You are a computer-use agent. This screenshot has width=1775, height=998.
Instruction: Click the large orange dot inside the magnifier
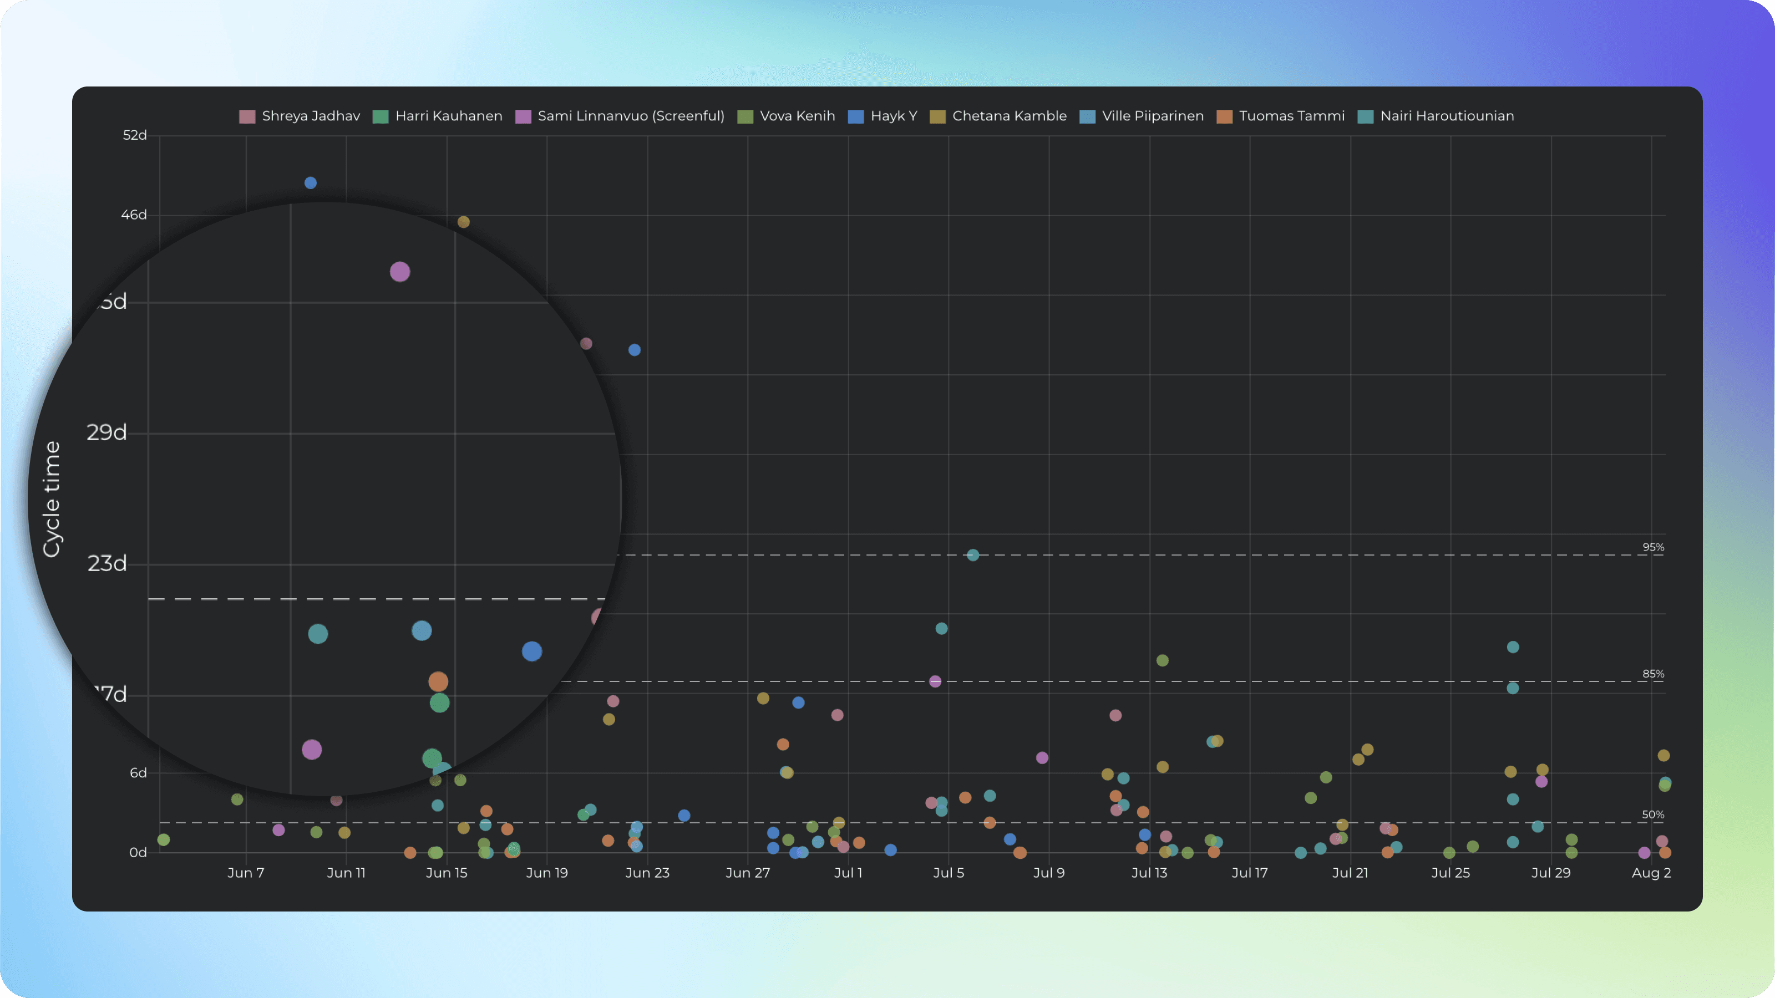click(x=438, y=682)
